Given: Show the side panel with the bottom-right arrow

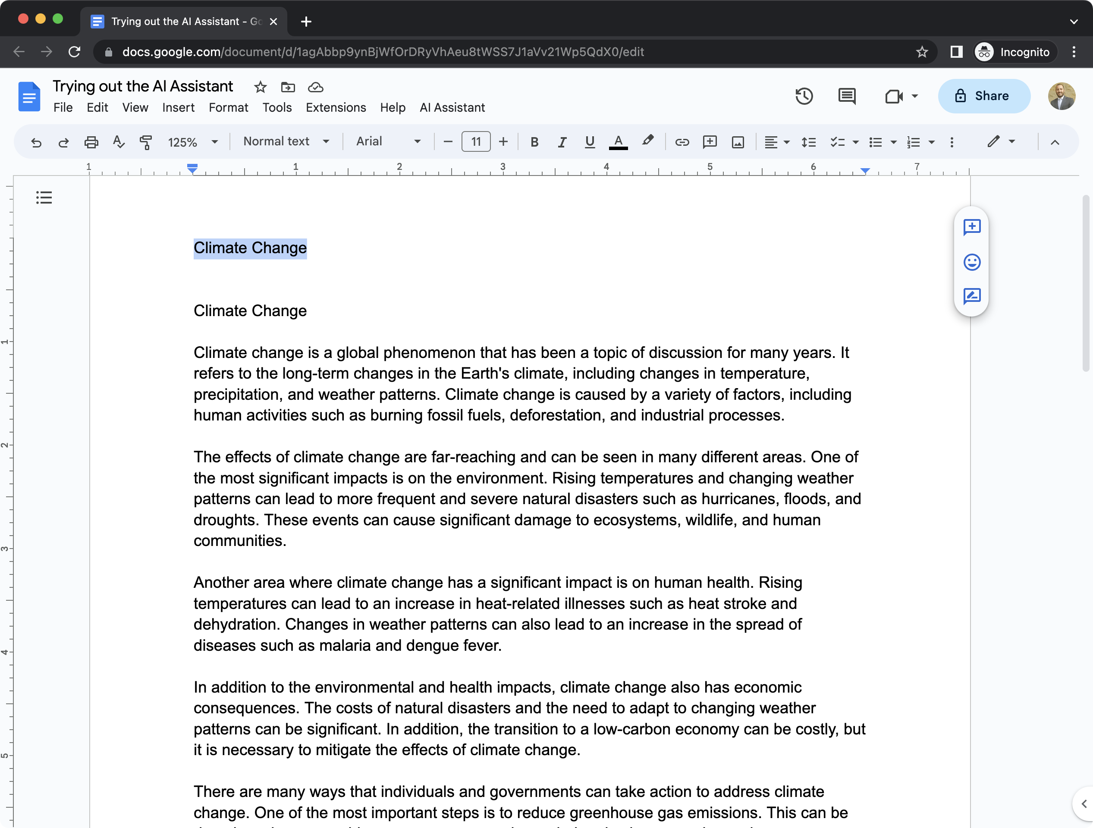Looking at the screenshot, I should click(1084, 804).
